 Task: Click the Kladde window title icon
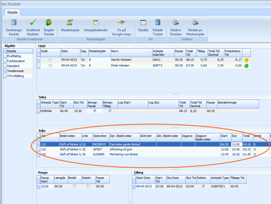pos(4,4)
